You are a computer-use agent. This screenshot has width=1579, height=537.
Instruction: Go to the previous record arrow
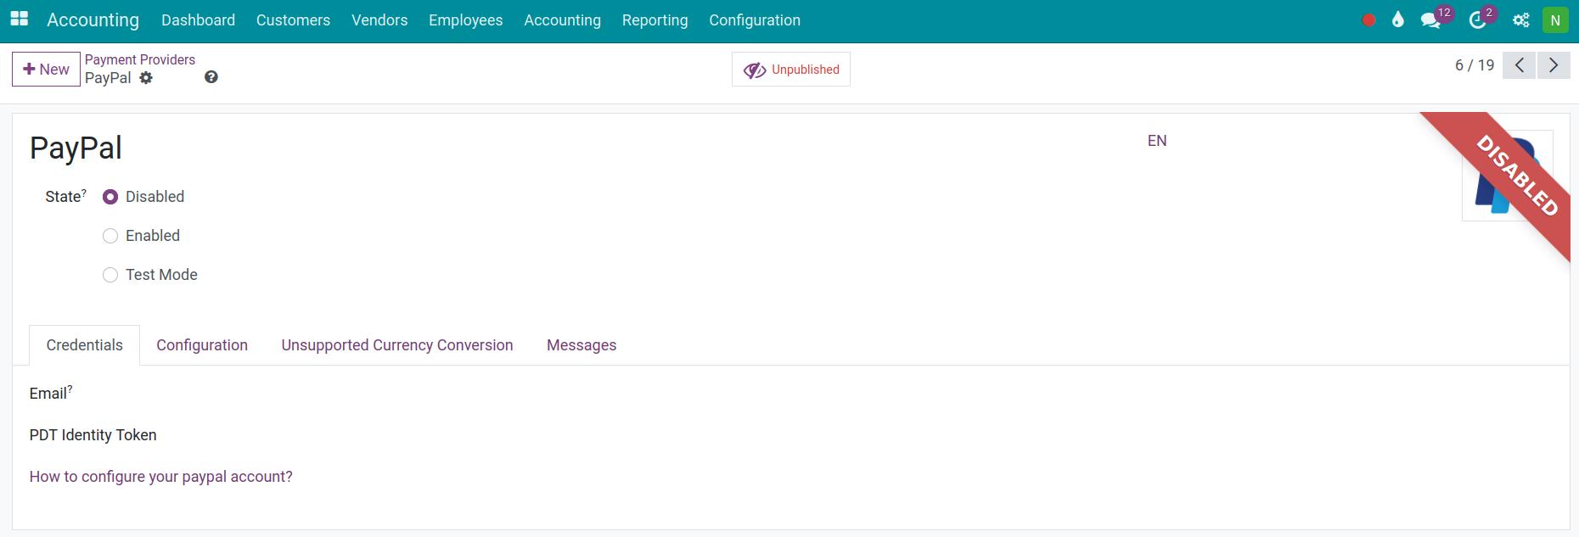tap(1520, 65)
